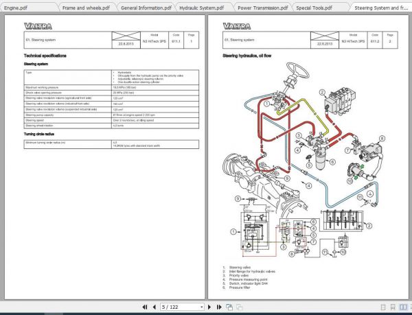The width and height of the screenshot is (412, 315).
Task: Jump to the last page
Action: click(x=219, y=307)
